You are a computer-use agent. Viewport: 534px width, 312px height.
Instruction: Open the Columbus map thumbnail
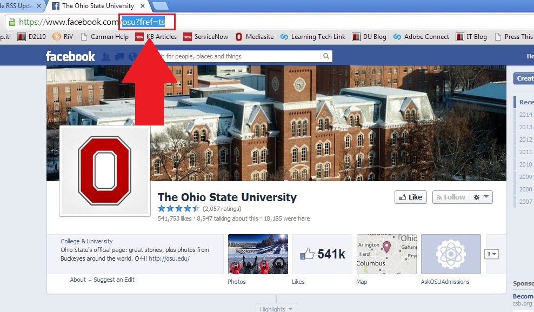(386, 254)
